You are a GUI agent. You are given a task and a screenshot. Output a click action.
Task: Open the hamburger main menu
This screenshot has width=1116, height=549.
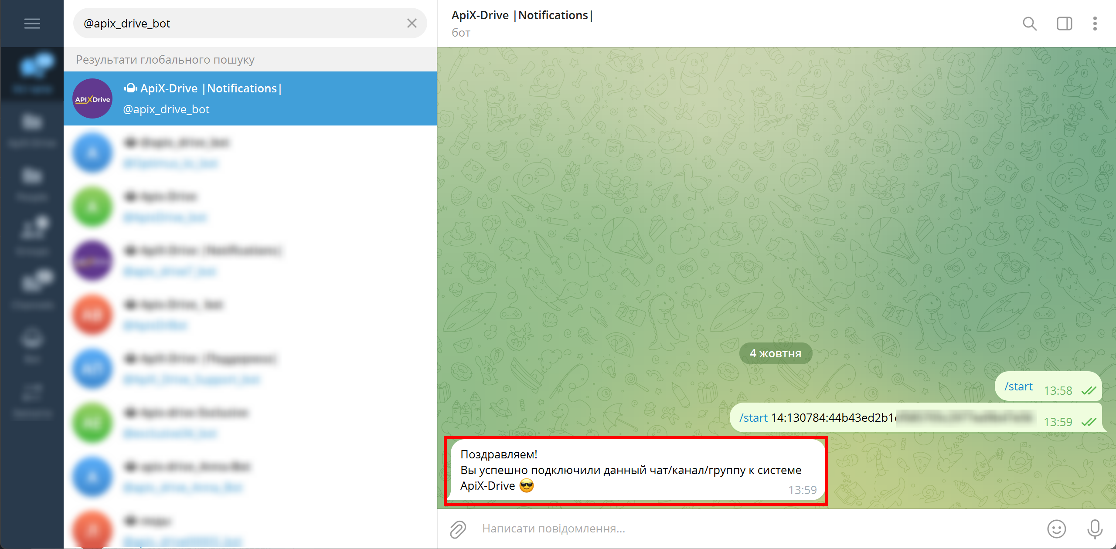point(32,24)
